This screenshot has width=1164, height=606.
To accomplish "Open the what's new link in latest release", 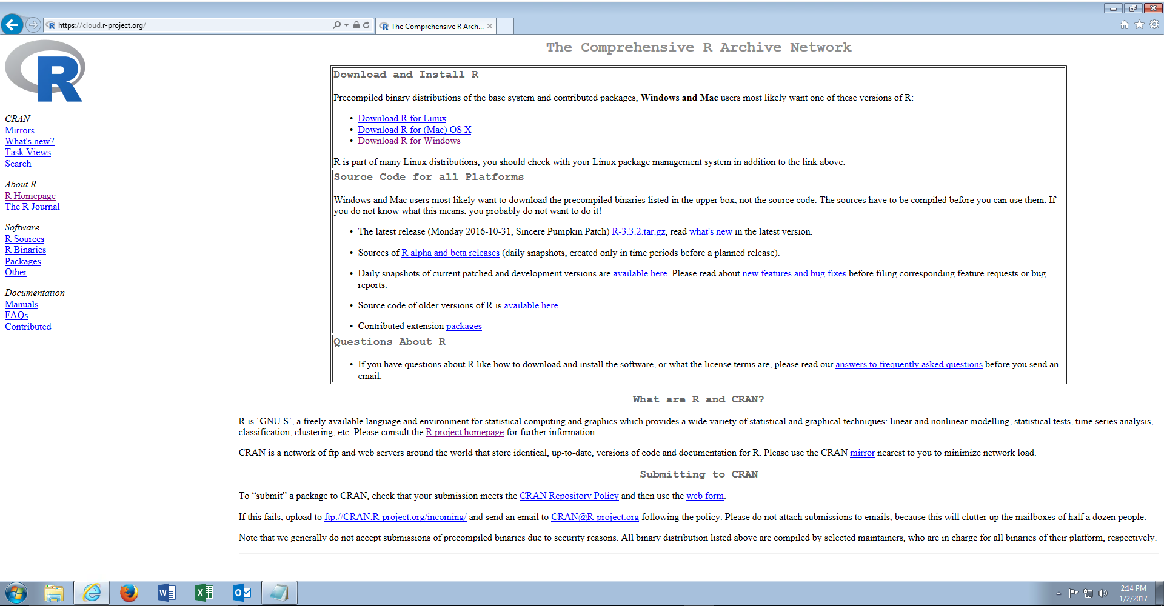I will pos(711,231).
